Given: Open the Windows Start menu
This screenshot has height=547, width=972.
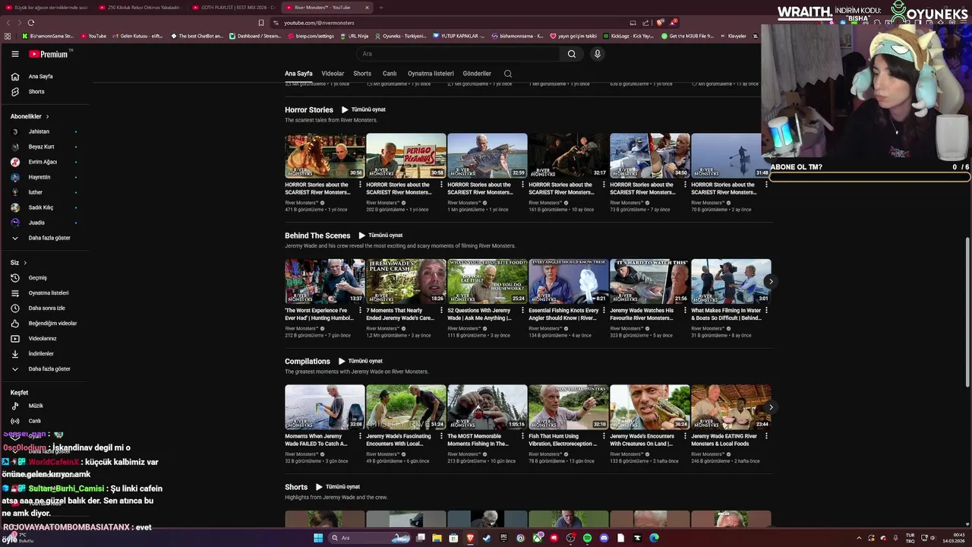Looking at the screenshot, I should click(318, 538).
